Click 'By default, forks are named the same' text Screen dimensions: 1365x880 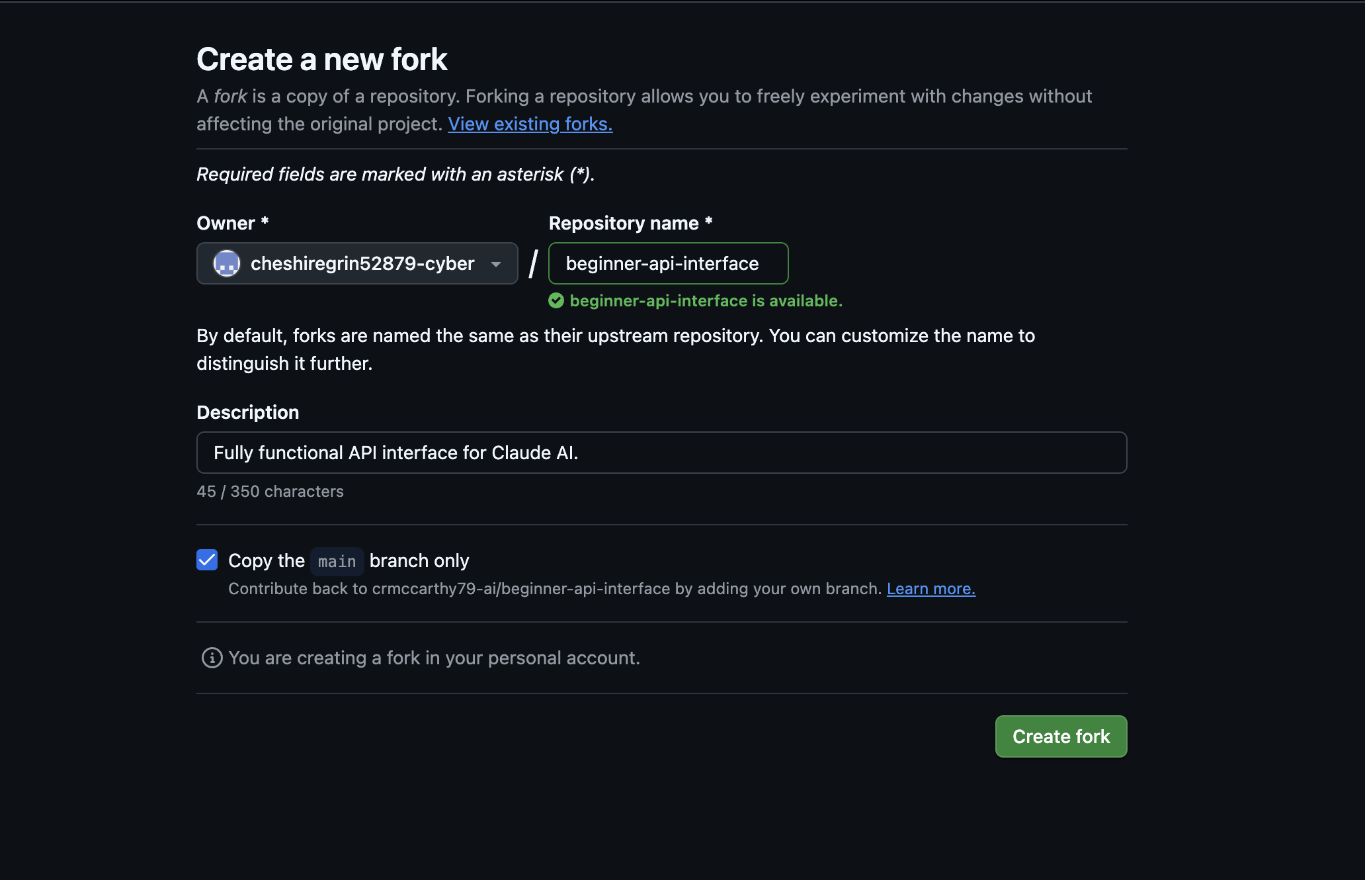coord(616,349)
